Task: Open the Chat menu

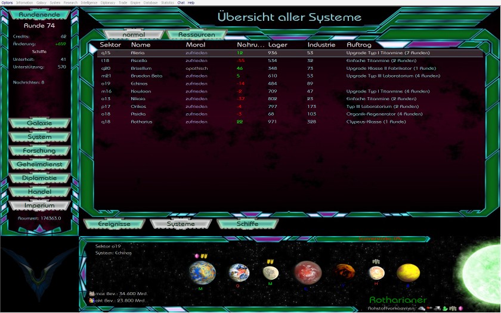Action: click(x=181, y=2)
